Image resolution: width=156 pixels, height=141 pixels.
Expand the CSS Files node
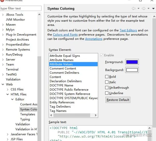tap(8, 90)
